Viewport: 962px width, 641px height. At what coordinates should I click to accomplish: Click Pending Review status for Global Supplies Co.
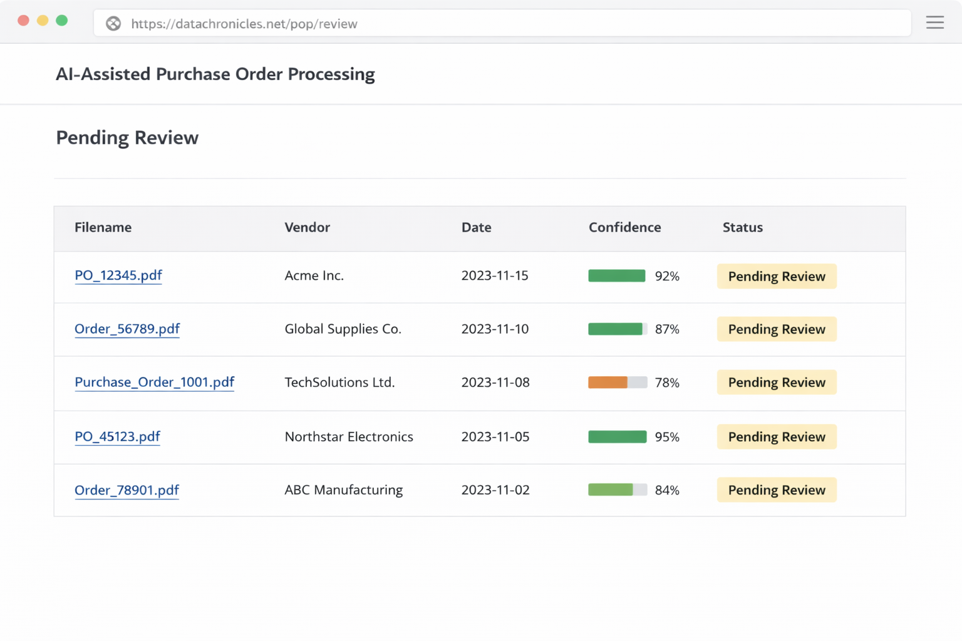tap(776, 329)
